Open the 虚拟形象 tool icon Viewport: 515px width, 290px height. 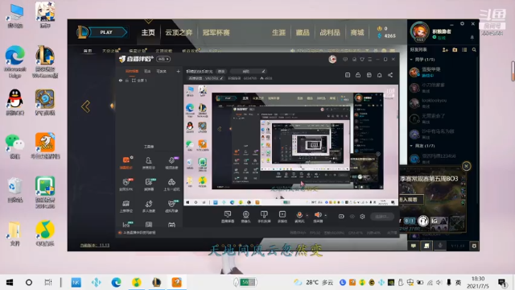[x=171, y=206]
